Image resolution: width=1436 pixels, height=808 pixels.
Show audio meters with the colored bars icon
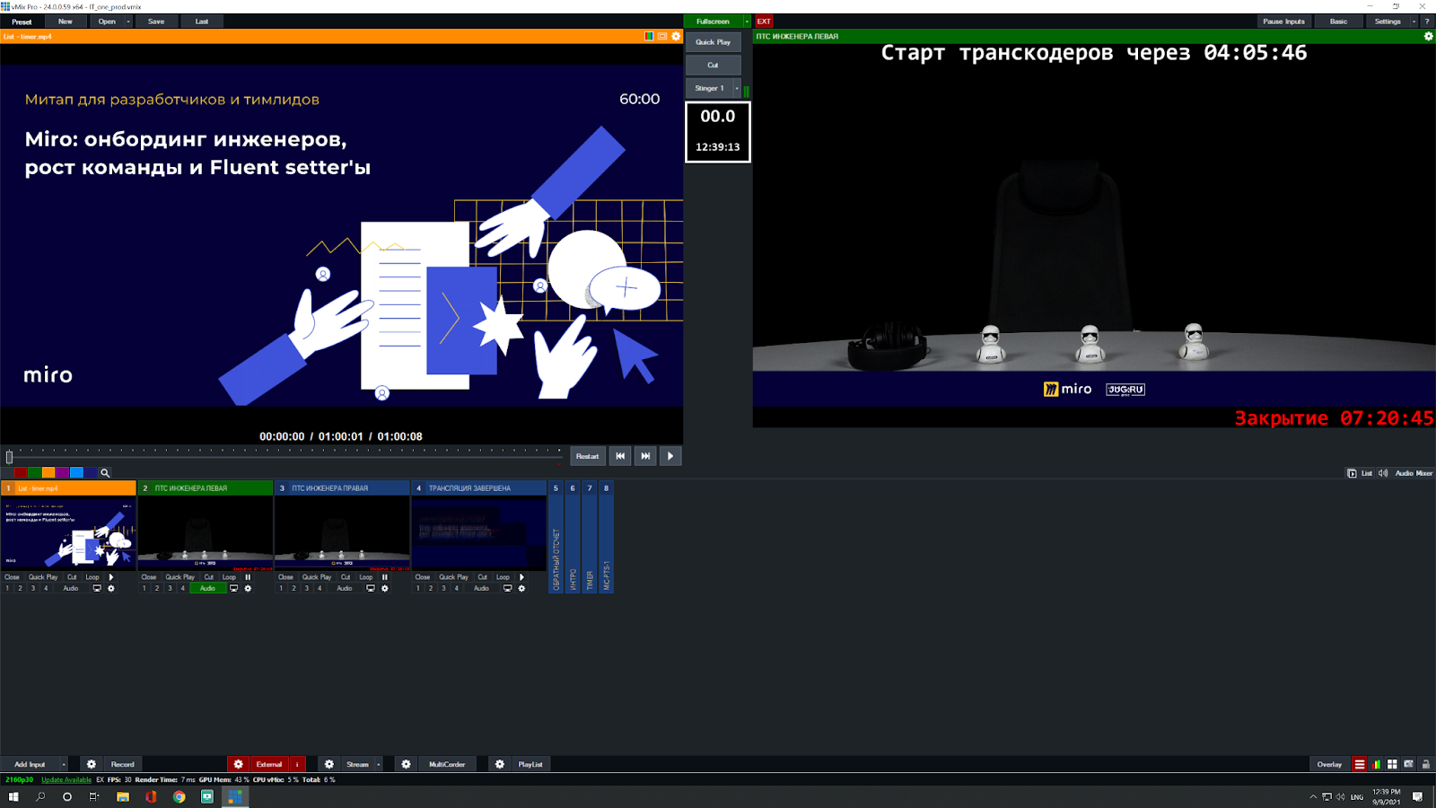coord(1376,764)
